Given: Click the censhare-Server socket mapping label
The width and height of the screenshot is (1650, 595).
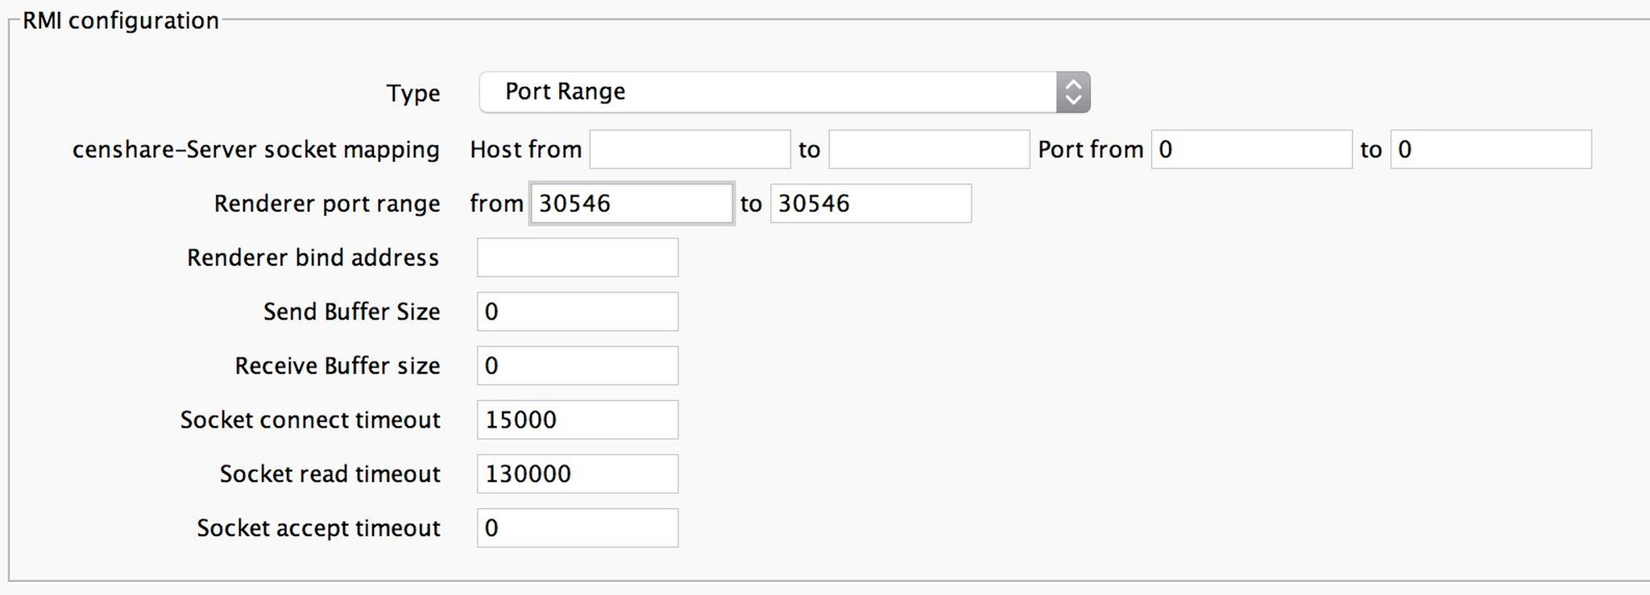Looking at the screenshot, I should [x=255, y=149].
